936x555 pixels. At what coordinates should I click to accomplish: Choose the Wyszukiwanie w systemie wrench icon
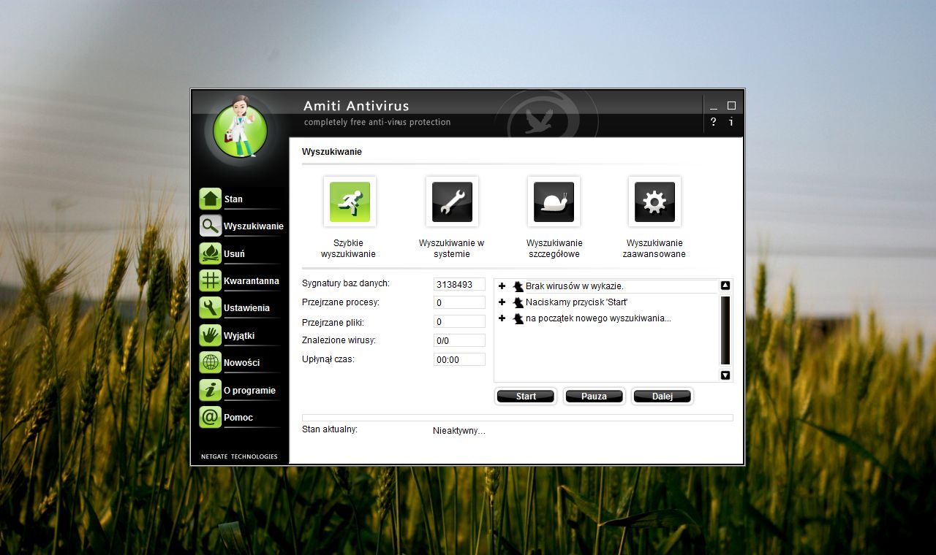pos(452,202)
